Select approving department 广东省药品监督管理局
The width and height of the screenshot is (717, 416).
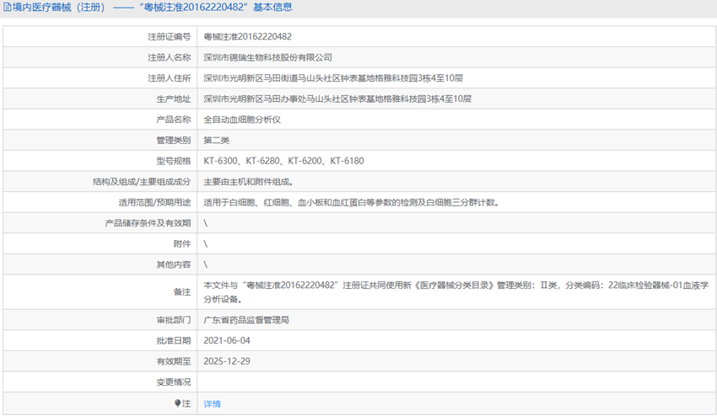point(246,320)
